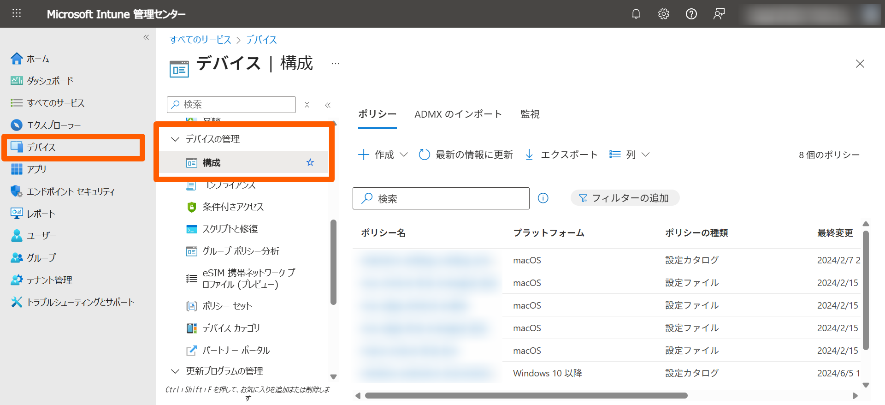Click the app launcher grid icon

pyautogui.click(x=17, y=13)
